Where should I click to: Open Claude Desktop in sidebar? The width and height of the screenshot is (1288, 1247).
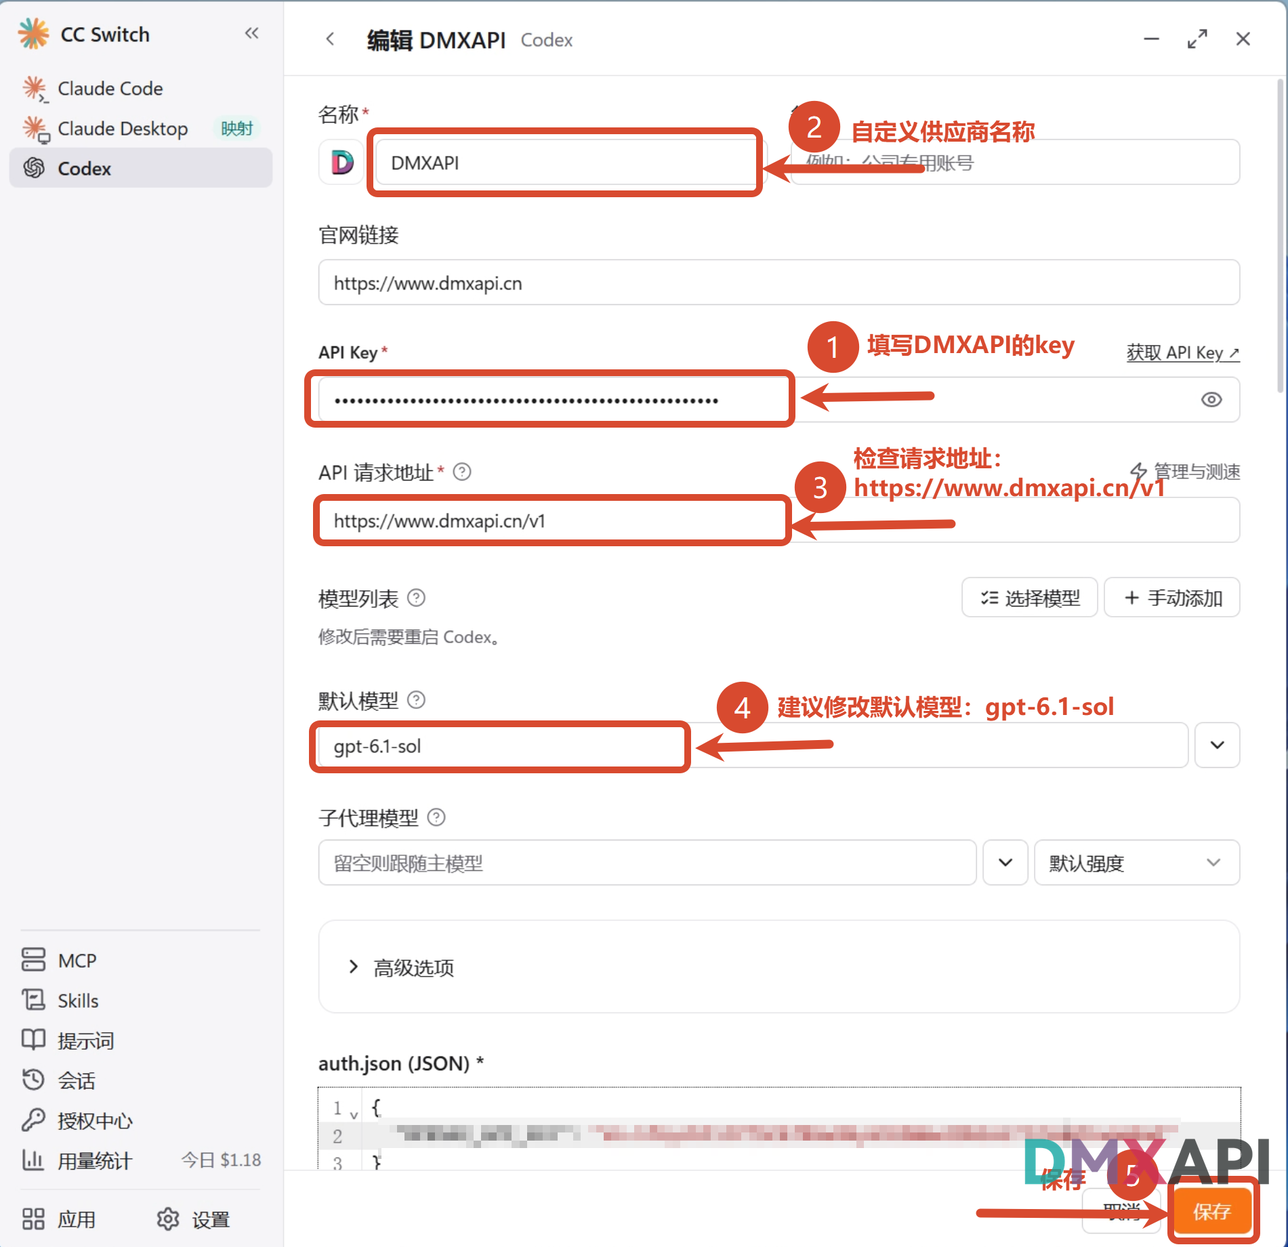141,129
